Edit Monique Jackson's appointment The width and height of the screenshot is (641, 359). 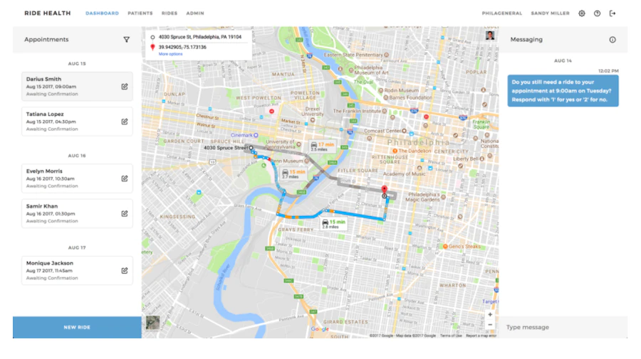pyautogui.click(x=124, y=270)
